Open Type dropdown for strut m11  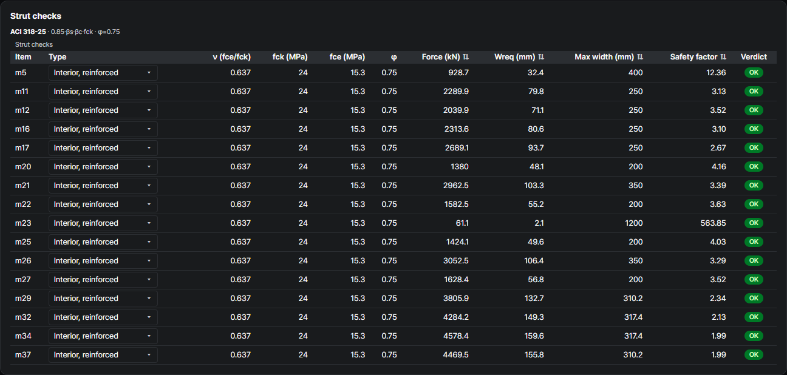(103, 92)
